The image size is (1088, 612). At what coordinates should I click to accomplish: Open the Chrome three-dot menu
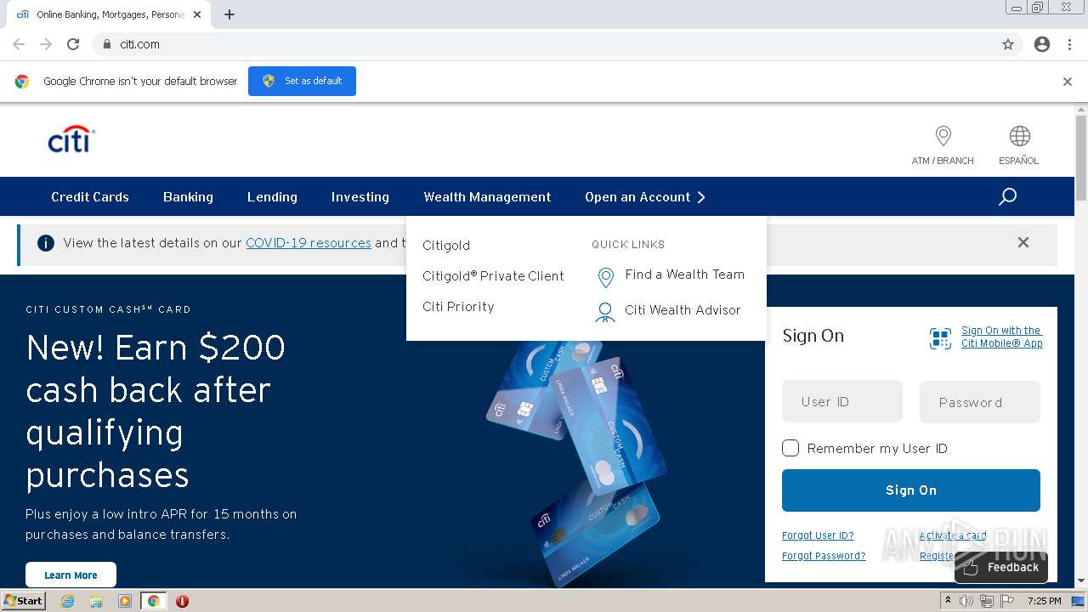[x=1069, y=44]
